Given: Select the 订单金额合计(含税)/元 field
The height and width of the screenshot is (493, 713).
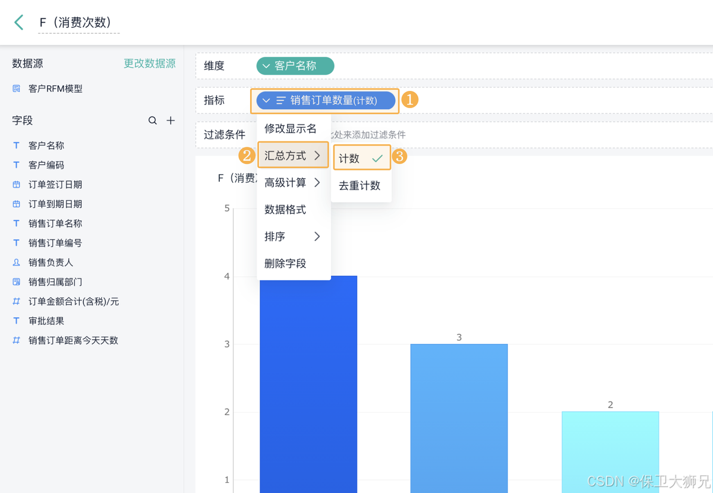Looking at the screenshot, I should point(74,302).
